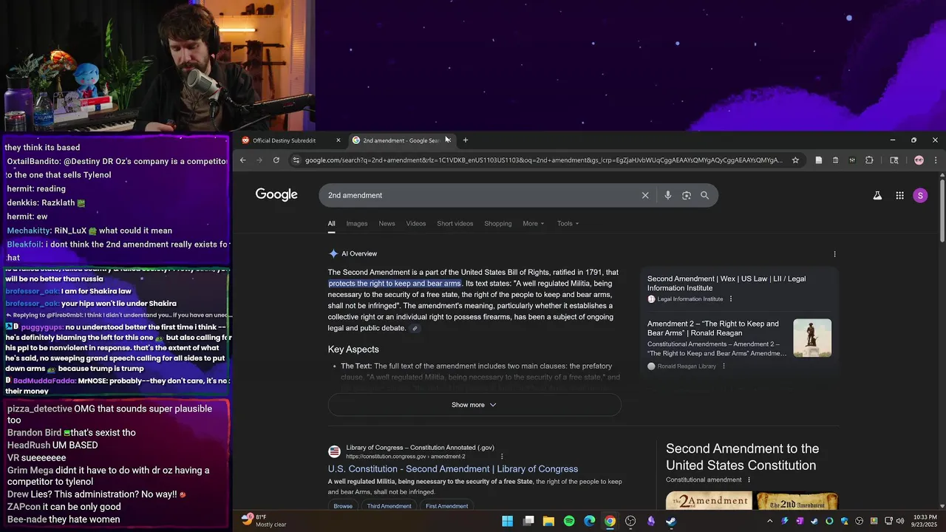
Task: Open the trash-can extension icon in toolbar
Action: pyautogui.click(x=835, y=160)
